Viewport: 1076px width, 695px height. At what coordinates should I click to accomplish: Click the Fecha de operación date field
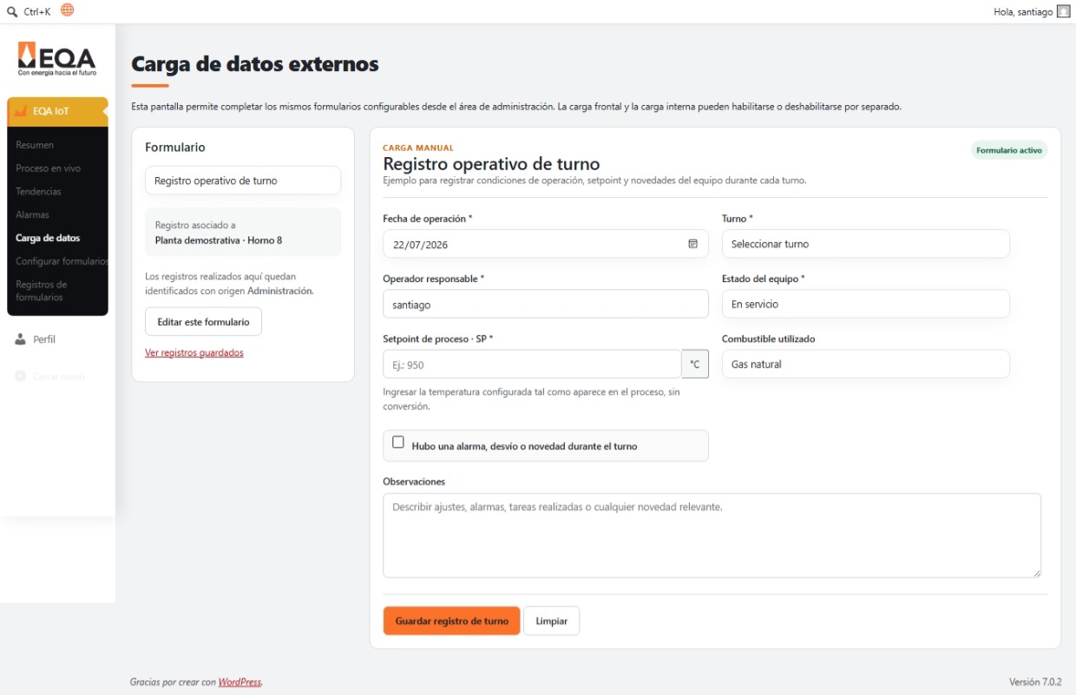tap(546, 244)
